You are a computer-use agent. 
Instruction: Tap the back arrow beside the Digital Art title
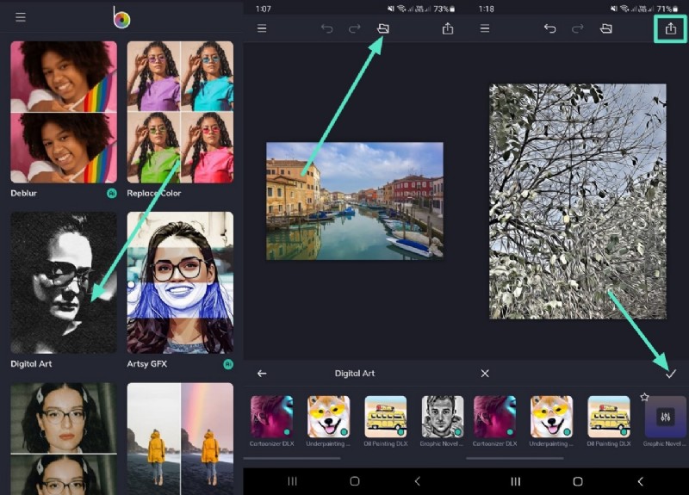(x=262, y=374)
